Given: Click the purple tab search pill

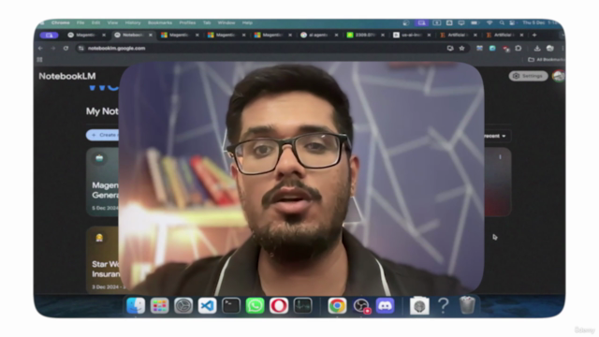Looking at the screenshot, I should click(49, 36).
